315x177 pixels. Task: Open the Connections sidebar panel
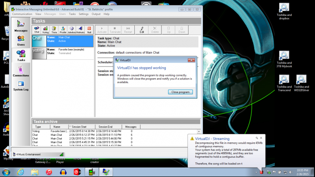pyautogui.click(x=21, y=71)
